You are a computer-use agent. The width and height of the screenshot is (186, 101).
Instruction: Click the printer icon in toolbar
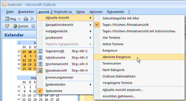26,19
